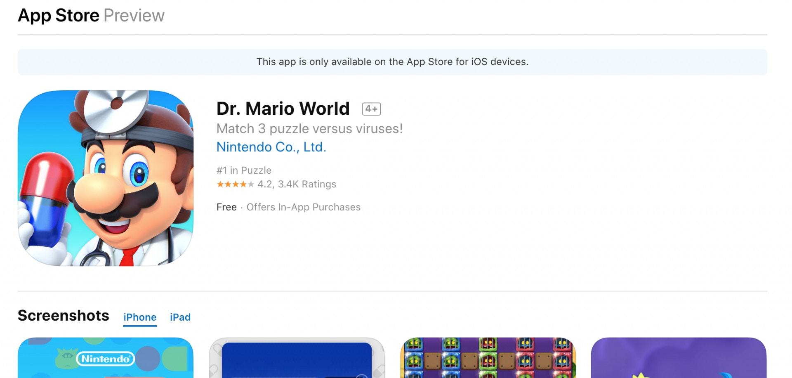Click the #1 in Puzzle ranking
Screen dimensions: 792x378
coord(244,170)
